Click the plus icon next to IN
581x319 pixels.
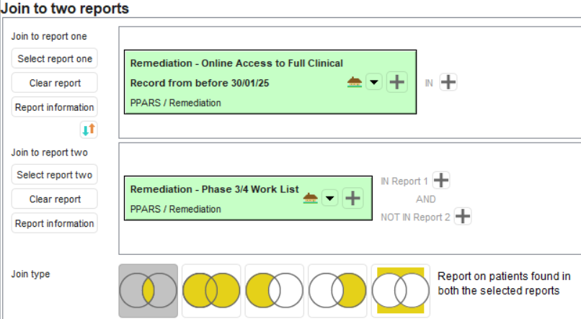pos(448,82)
